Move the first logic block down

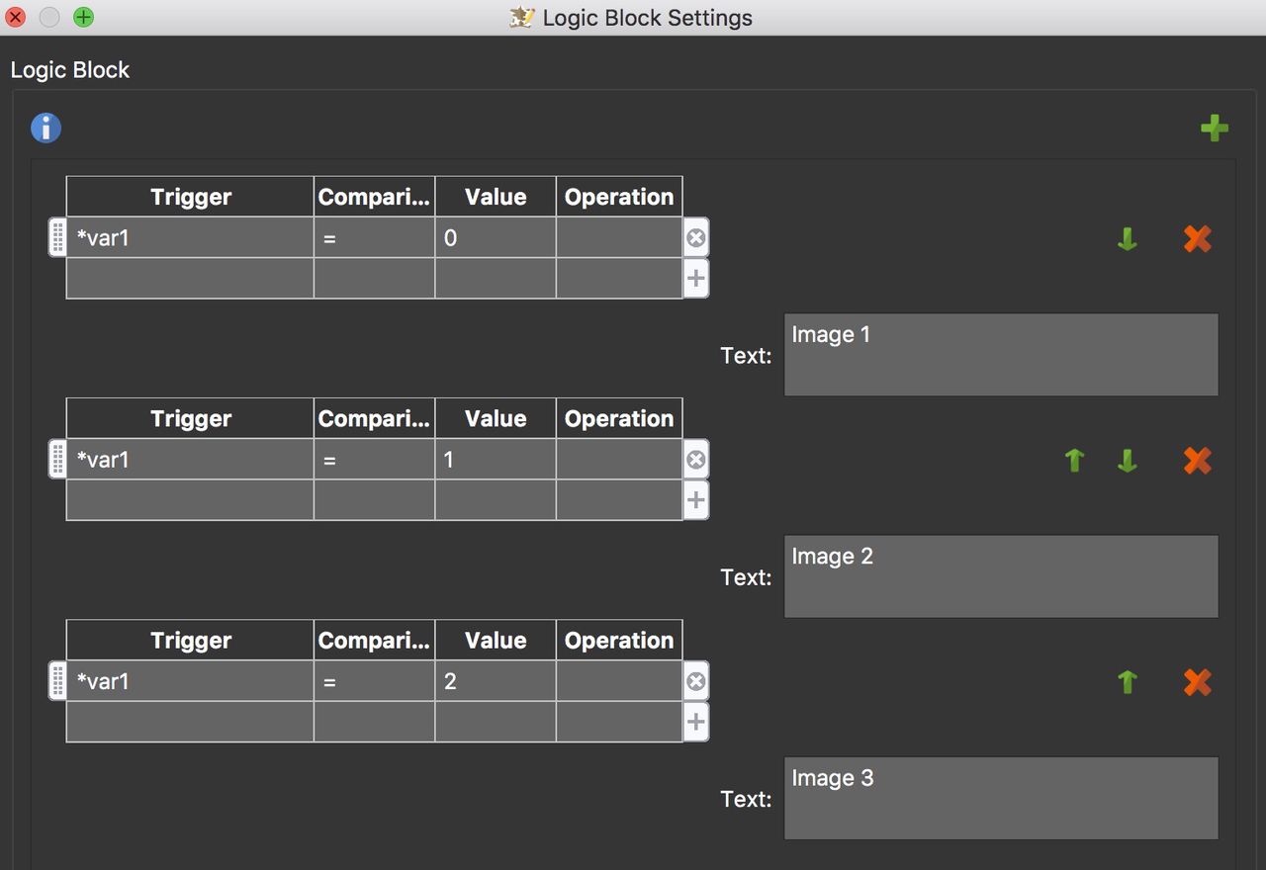1127,238
